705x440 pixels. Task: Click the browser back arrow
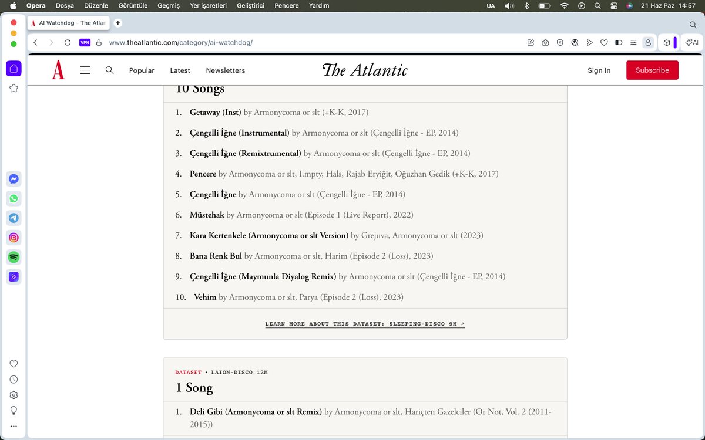coord(36,42)
